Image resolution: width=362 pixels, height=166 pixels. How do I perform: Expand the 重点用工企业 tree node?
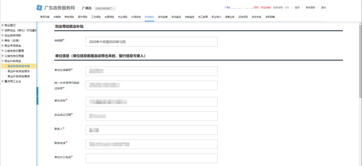pyautogui.click(x=3, y=81)
